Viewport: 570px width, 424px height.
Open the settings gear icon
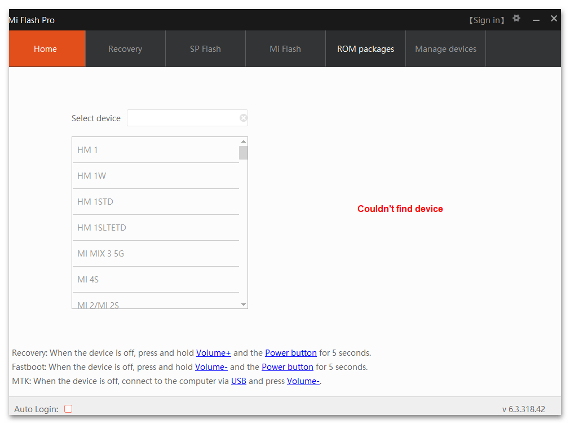tap(516, 18)
